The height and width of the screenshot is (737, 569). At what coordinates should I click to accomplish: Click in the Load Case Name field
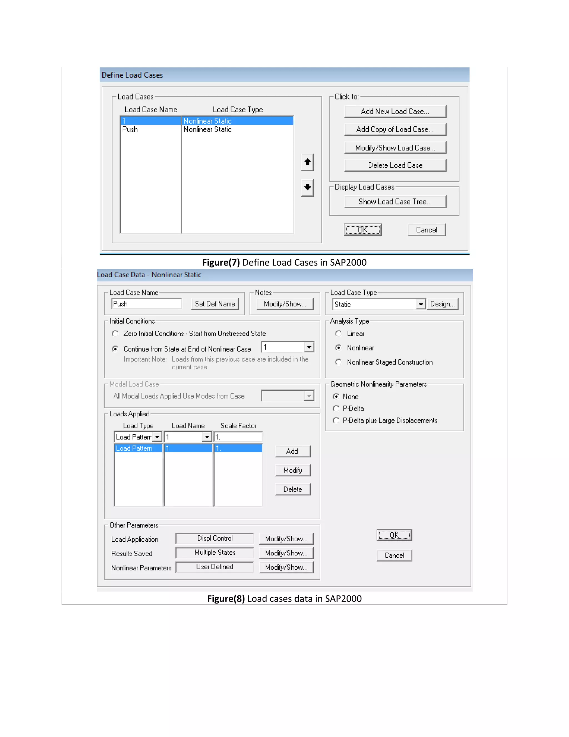[147, 304]
